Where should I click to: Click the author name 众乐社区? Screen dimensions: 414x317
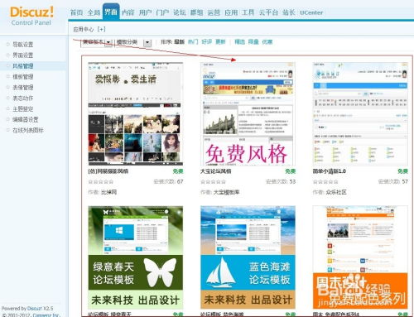[336, 192]
